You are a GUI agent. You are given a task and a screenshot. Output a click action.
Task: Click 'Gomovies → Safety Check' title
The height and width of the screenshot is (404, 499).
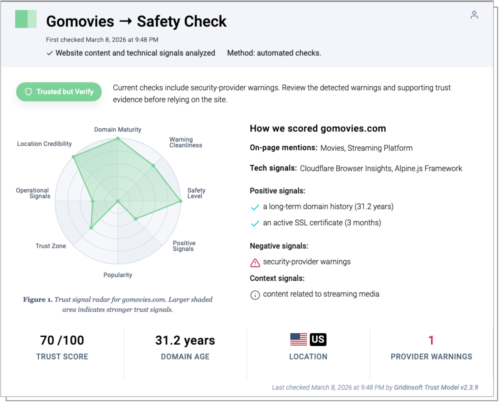coord(136,21)
